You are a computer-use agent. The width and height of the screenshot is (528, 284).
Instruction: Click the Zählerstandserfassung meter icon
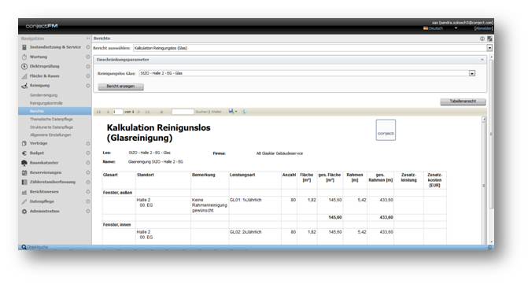pyautogui.click(x=24, y=182)
